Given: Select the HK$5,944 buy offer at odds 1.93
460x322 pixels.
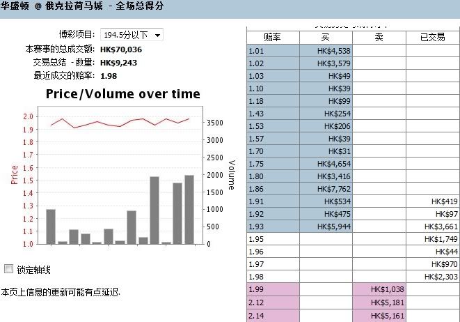Looking at the screenshot, I should (x=326, y=226).
